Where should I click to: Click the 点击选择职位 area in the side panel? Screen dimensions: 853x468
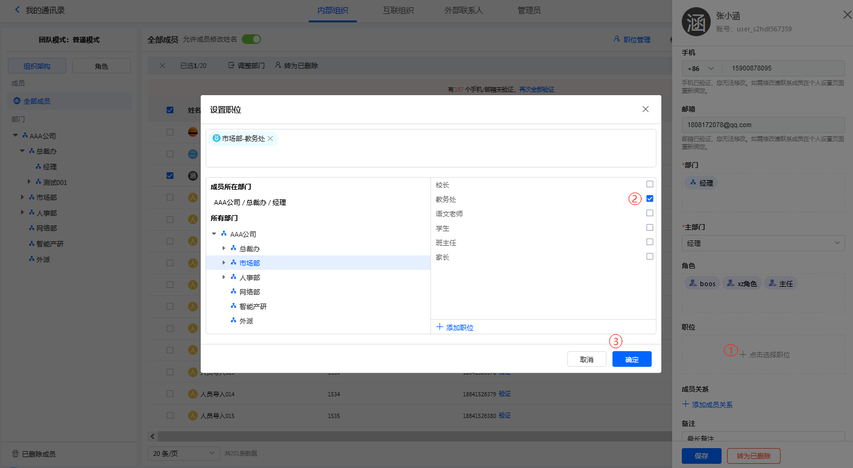(x=764, y=355)
